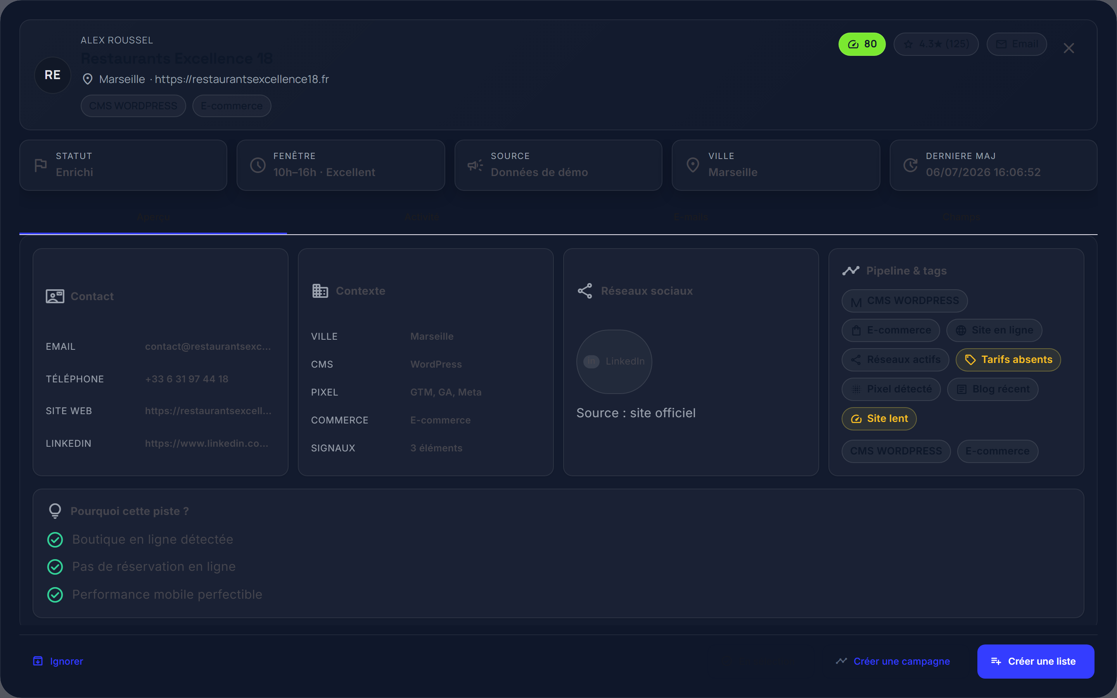Click the E-commerce chip under title
This screenshot has height=698, width=1117.
coord(231,106)
